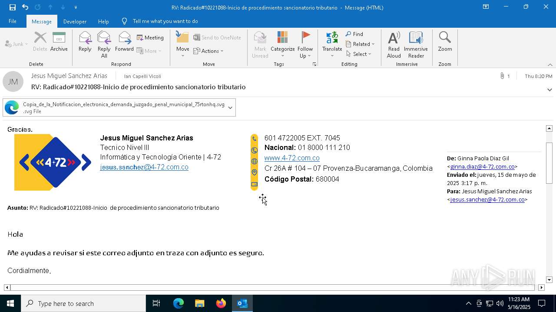
Task: Click the paperclip attachment count icon
Action: point(503,76)
